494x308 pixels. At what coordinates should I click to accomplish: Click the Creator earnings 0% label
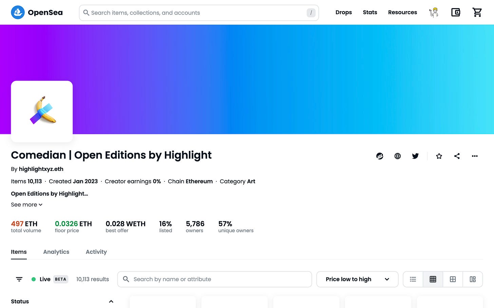point(133,181)
